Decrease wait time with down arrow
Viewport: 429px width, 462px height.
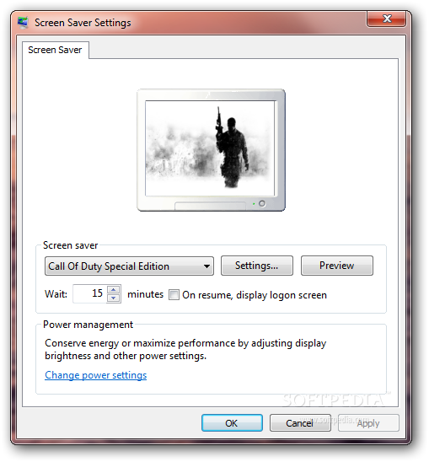114,298
